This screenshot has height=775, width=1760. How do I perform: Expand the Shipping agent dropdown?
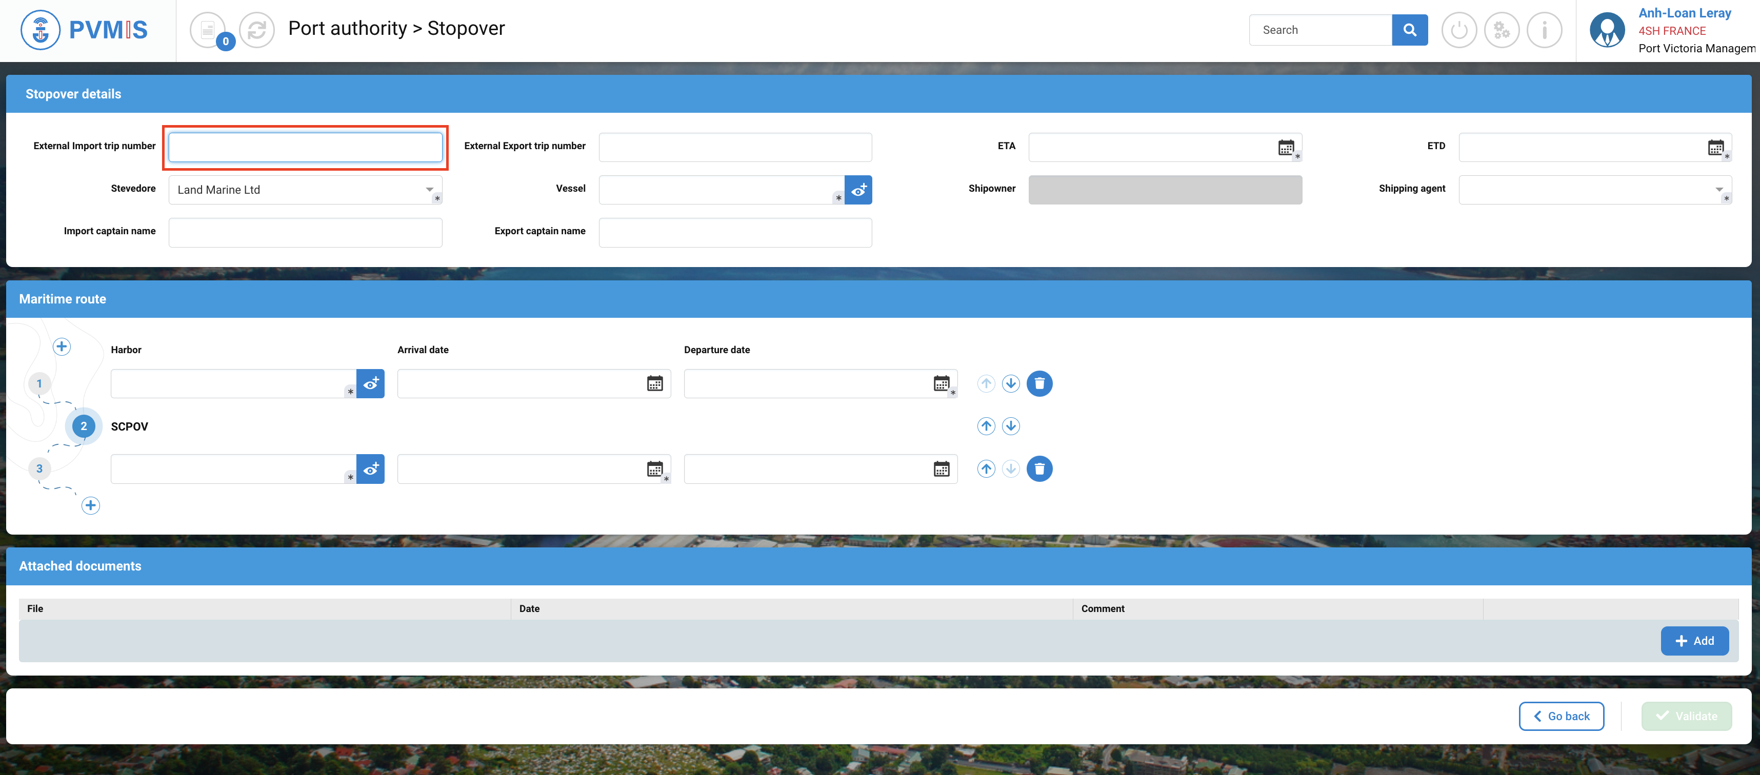pos(1718,190)
